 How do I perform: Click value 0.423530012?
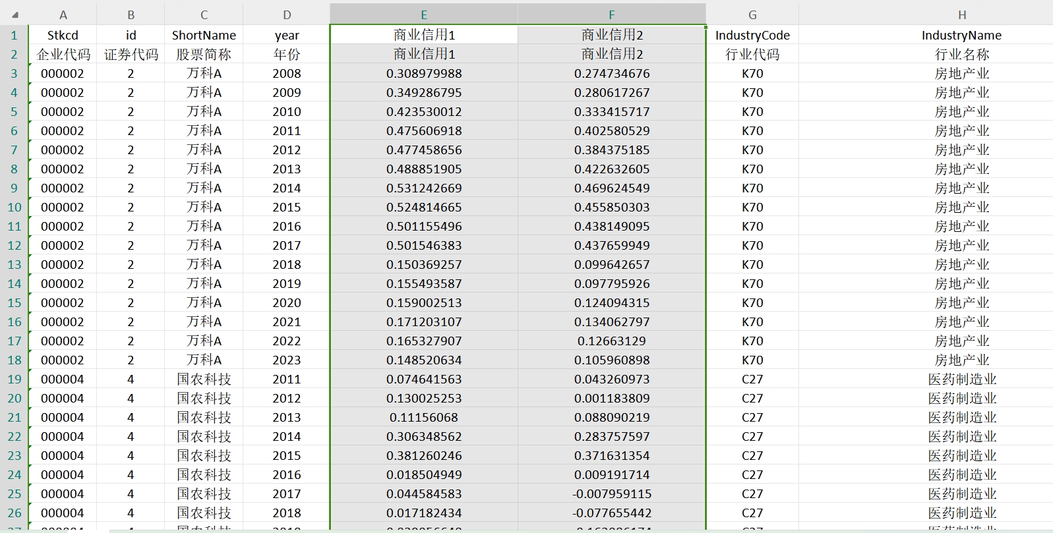[424, 111]
